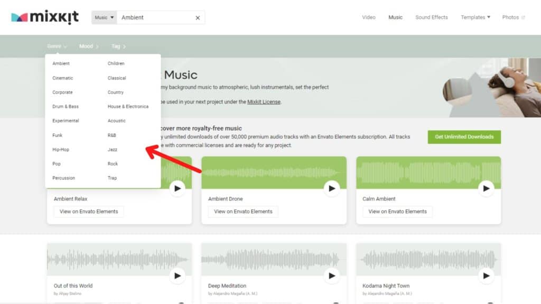Image resolution: width=541 pixels, height=304 pixels.
Task: Click the Ambient search input field
Action: pos(156,18)
